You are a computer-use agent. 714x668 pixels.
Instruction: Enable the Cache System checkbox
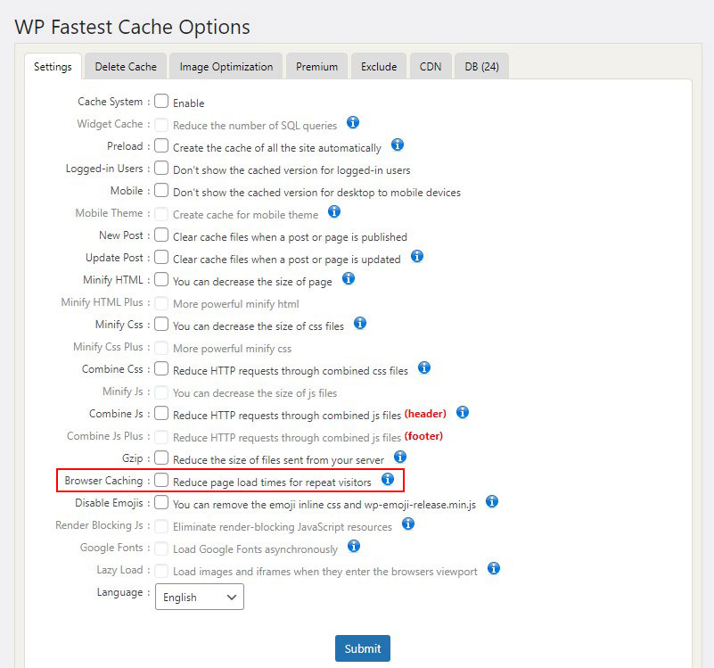click(x=161, y=101)
